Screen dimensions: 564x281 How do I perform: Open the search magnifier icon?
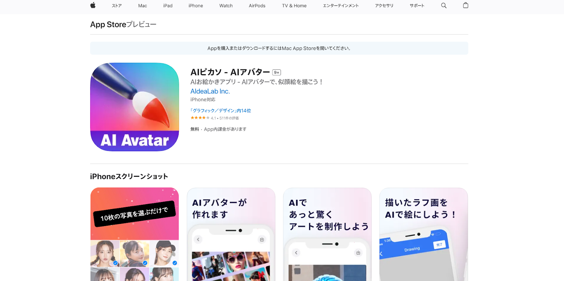444,6
